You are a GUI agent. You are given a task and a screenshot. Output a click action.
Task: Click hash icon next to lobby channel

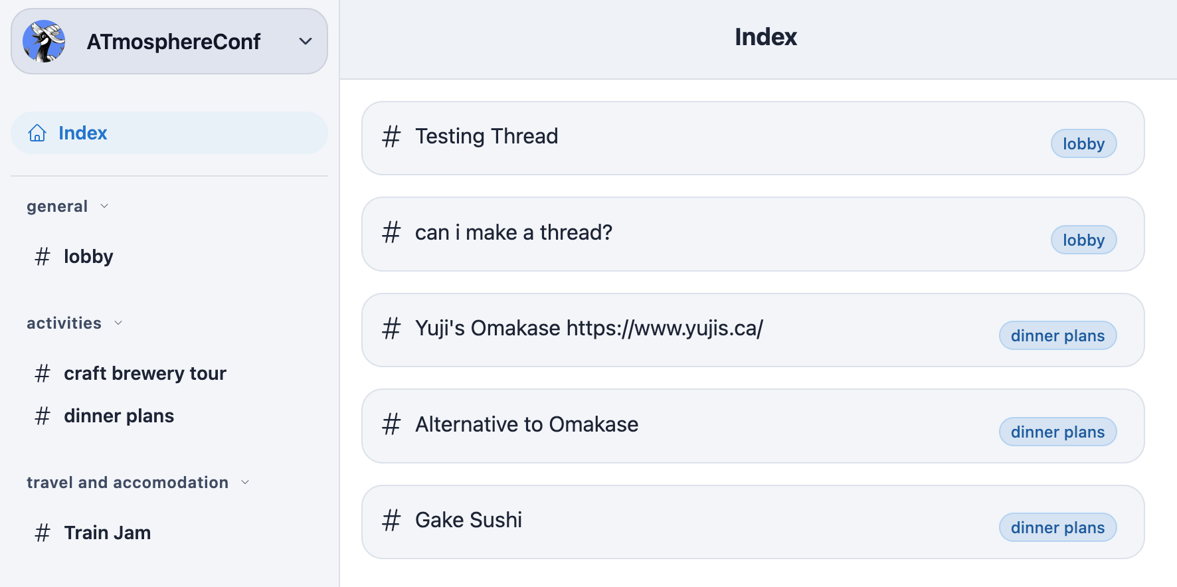[x=43, y=256]
